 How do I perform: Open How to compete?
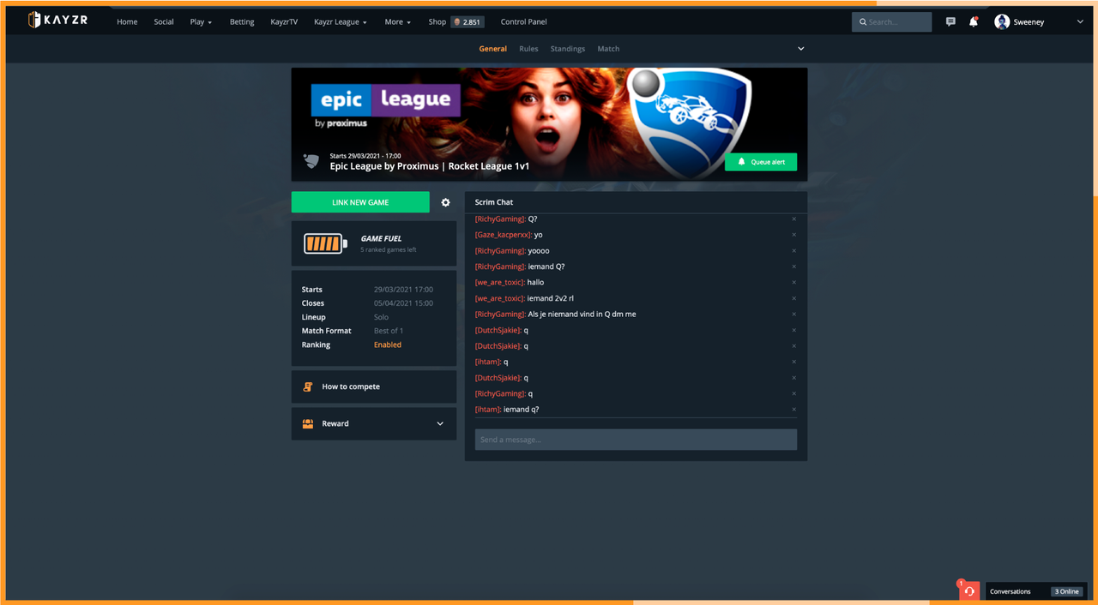tap(374, 386)
